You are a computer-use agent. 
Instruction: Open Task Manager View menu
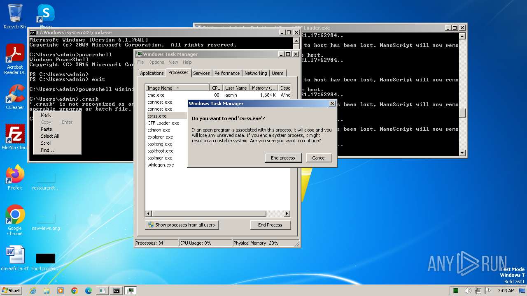pos(173,62)
